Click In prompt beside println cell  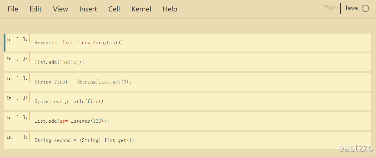17,98
